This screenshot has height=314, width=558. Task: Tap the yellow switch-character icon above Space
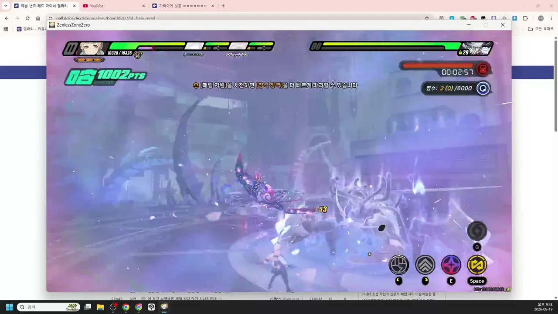pyautogui.click(x=477, y=265)
